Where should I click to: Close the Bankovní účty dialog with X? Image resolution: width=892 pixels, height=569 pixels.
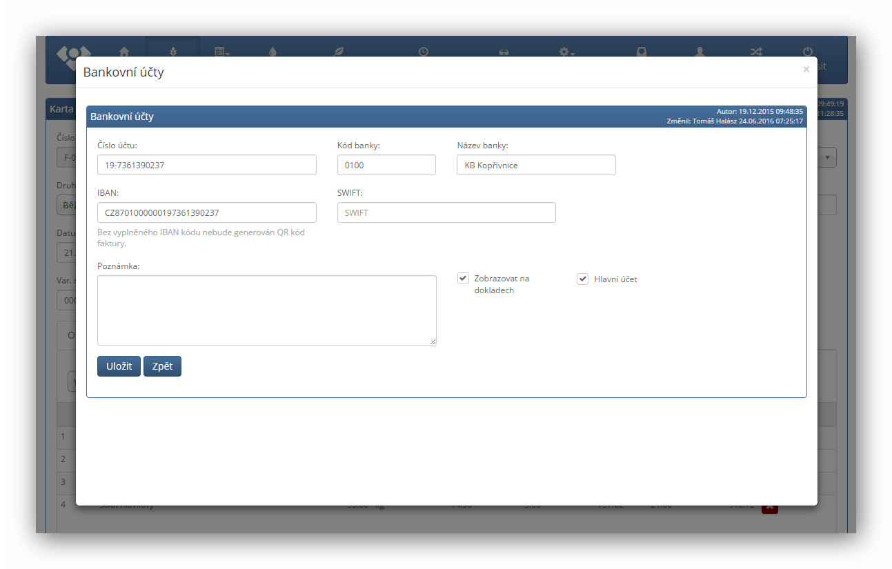coord(806,69)
